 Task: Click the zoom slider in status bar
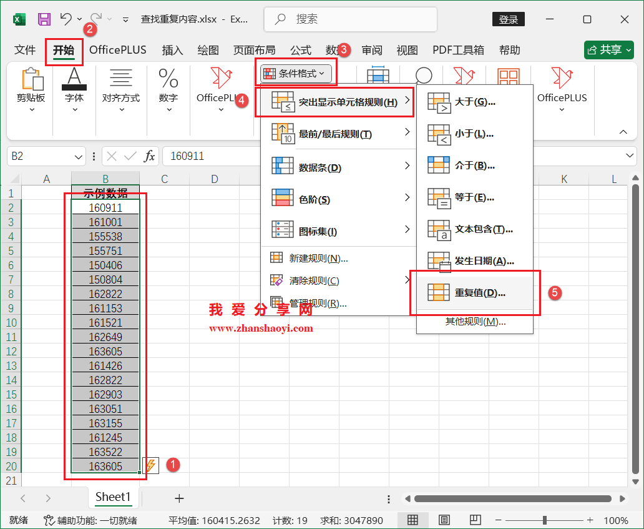tap(545, 520)
